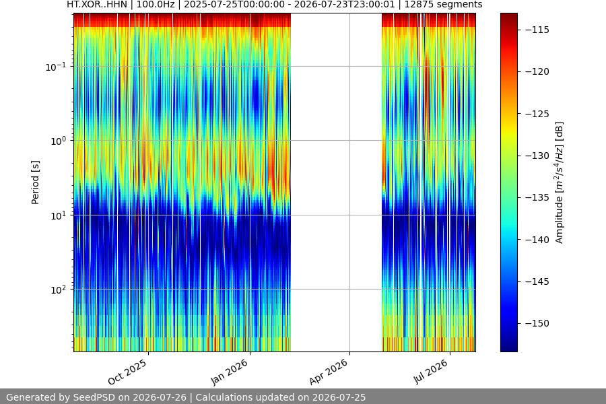Select the 'Oct 2025' x-axis tick label
The image size is (606, 404).
click(127, 372)
